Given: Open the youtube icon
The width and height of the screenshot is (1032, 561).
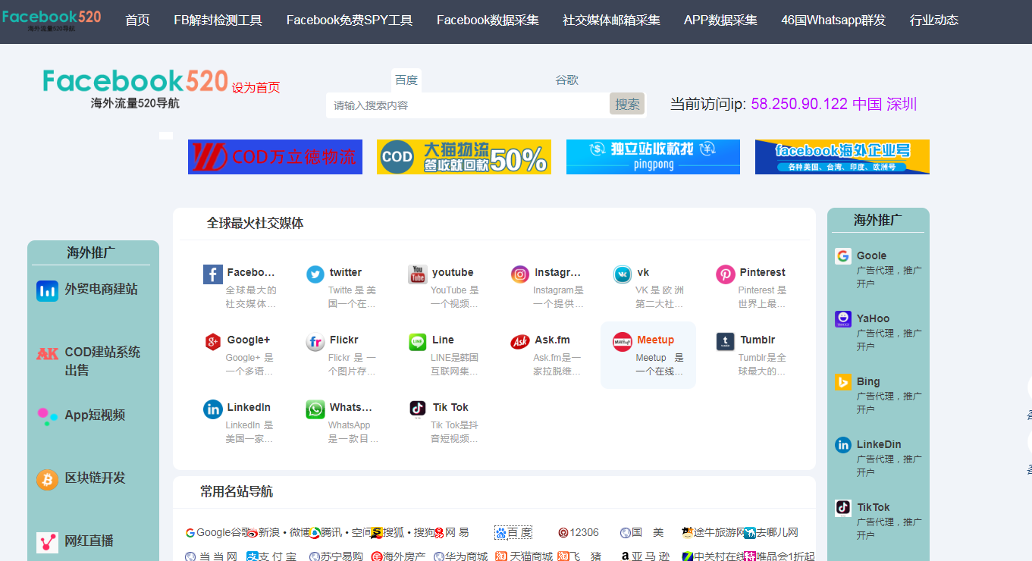Looking at the screenshot, I should [418, 274].
